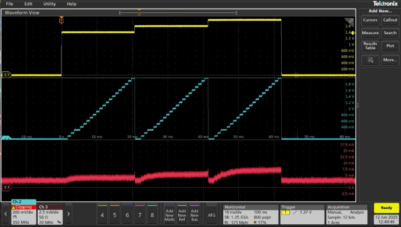This screenshot has height=227, width=401.
Task: Click the trigger position T marker
Action: pyautogui.click(x=61, y=20)
